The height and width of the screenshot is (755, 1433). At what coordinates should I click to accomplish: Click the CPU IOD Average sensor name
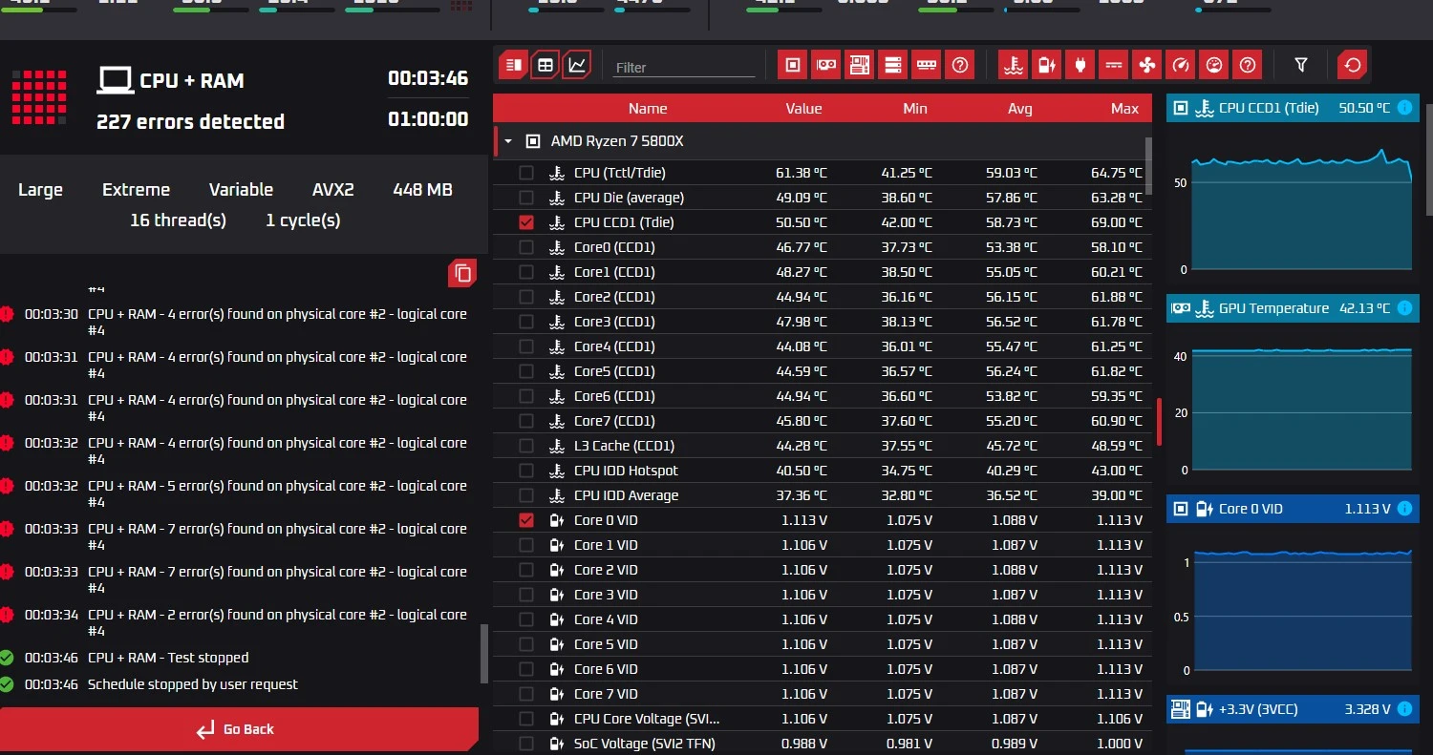[x=626, y=495]
